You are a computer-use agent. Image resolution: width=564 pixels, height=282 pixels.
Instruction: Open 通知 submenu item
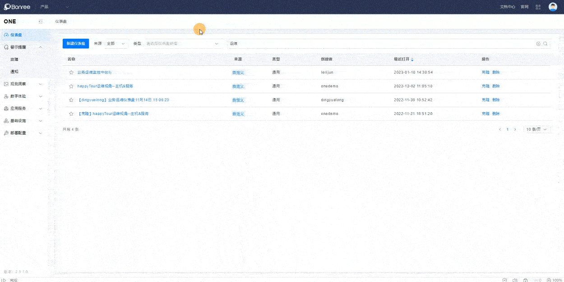(x=14, y=72)
